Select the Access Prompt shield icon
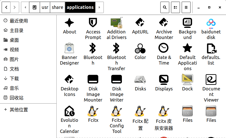Screen dimensions: 226x138 click(93, 23)
